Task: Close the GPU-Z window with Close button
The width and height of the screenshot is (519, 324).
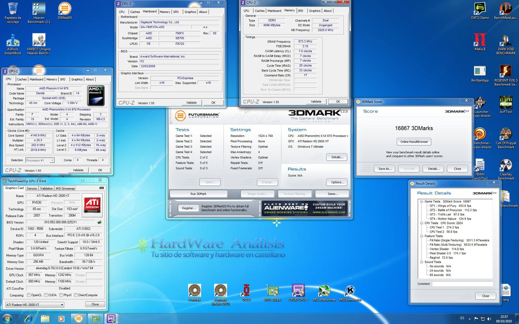Action: [95, 304]
